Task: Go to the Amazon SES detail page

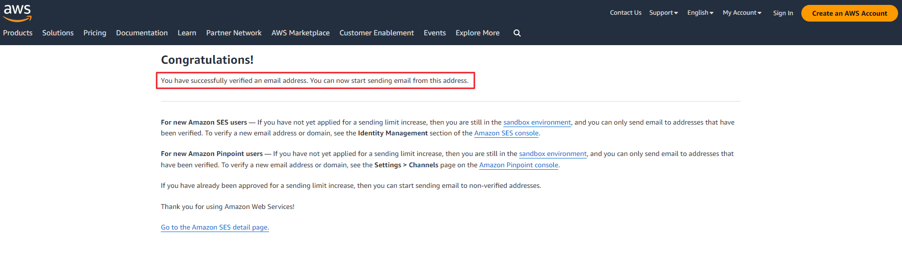Action: coord(215,228)
